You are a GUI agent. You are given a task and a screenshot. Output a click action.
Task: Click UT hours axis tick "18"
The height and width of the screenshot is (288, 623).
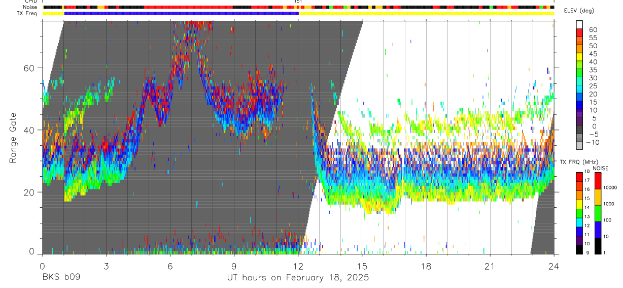pos(426,266)
